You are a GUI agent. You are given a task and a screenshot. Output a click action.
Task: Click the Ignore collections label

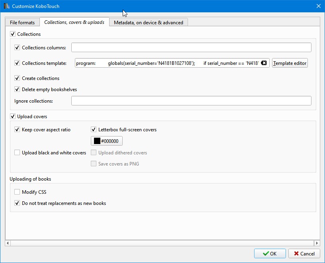[33, 101]
